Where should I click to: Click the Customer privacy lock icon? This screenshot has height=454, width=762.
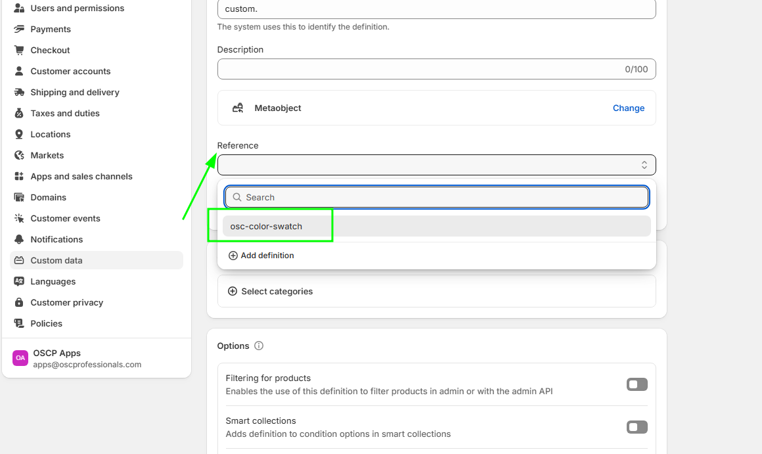19,302
